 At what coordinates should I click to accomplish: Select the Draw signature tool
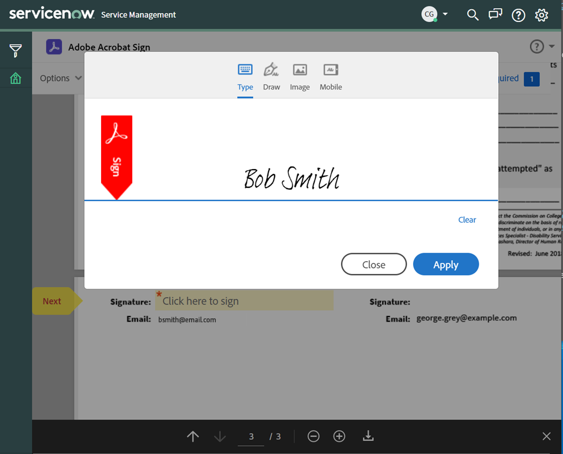click(x=271, y=76)
